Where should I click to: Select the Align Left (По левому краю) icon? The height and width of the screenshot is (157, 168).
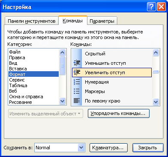(77, 101)
